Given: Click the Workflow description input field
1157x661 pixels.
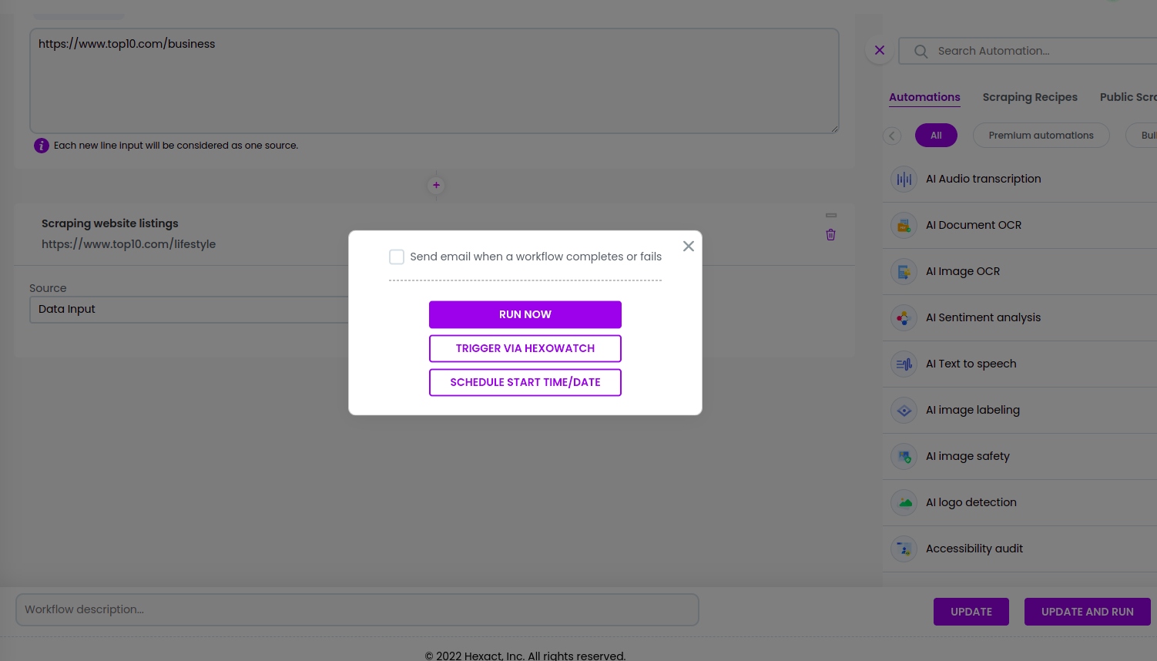Looking at the screenshot, I should tap(357, 609).
